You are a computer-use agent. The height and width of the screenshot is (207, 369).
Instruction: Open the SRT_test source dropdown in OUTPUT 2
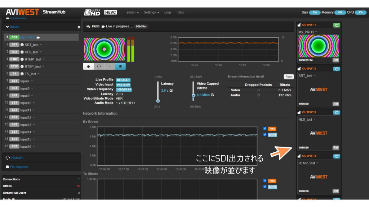[315, 76]
